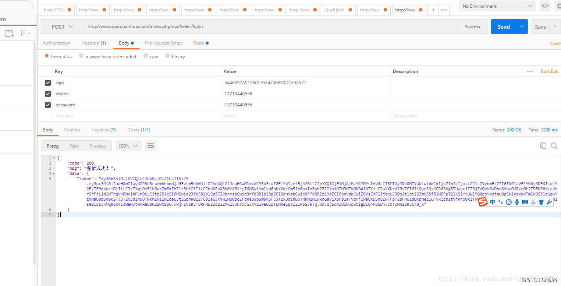Open the IME toolbox wrench icon
This screenshot has height=286, width=561.
pyautogui.click(x=549, y=202)
